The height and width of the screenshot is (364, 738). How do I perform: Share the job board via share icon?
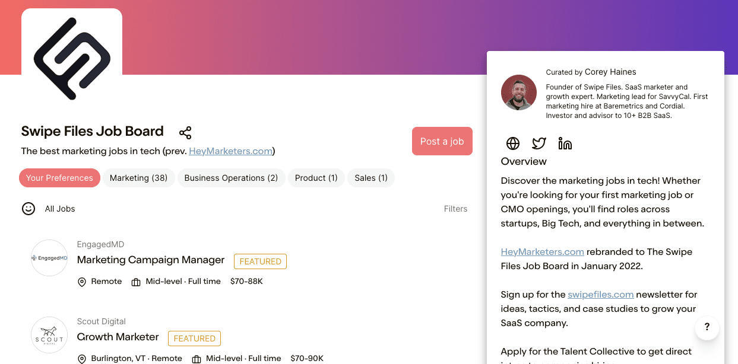coord(185,132)
